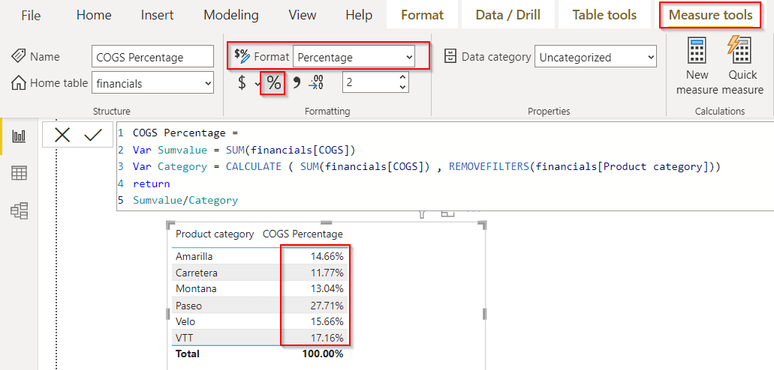Open the File menu

[x=31, y=15]
